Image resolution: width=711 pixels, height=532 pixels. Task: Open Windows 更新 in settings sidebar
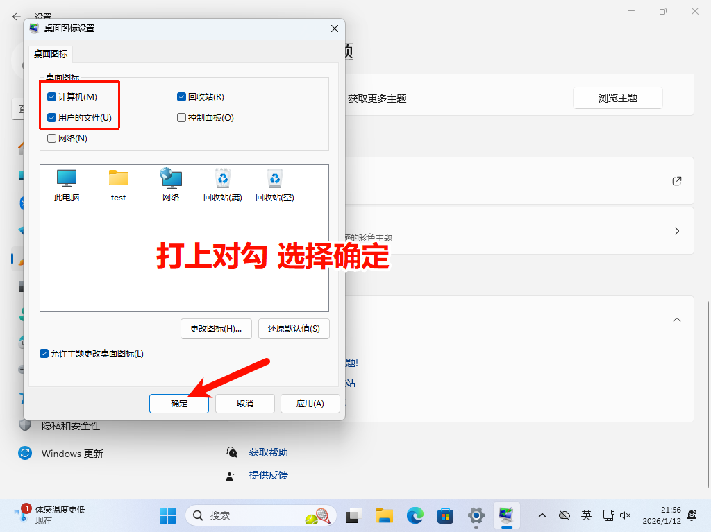click(x=72, y=454)
